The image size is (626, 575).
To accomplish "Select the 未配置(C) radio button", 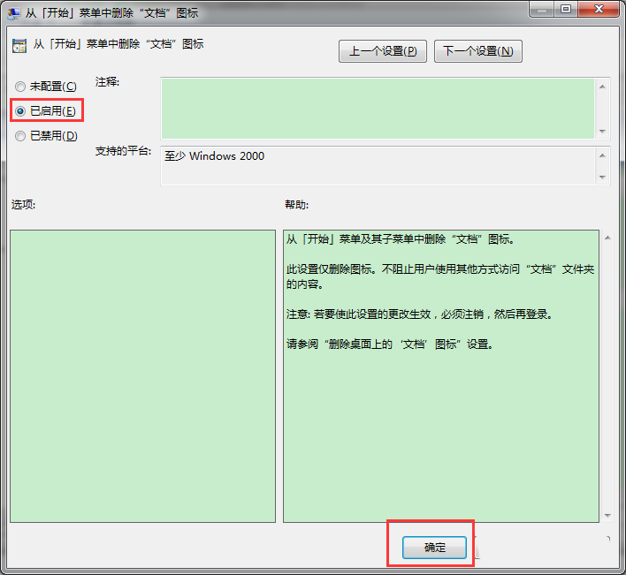I will (x=46, y=87).
